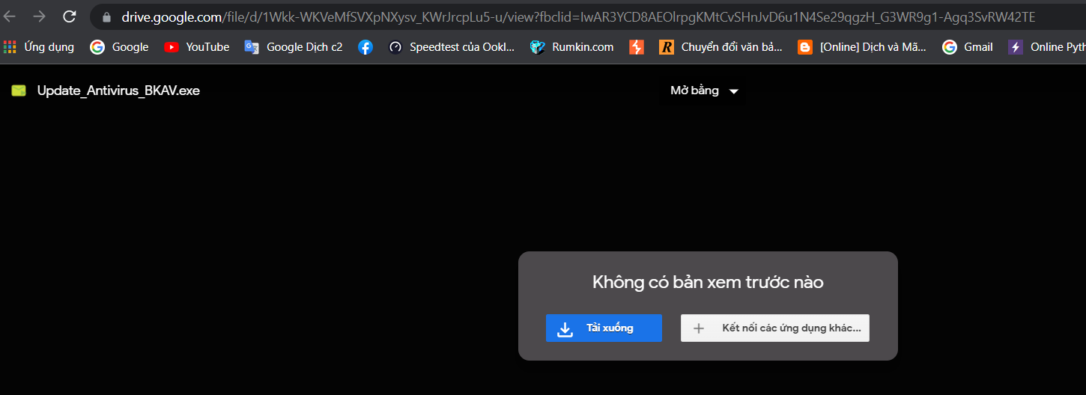Click the padlock icon in address bar
This screenshot has height=395, width=1086.
pos(106,16)
